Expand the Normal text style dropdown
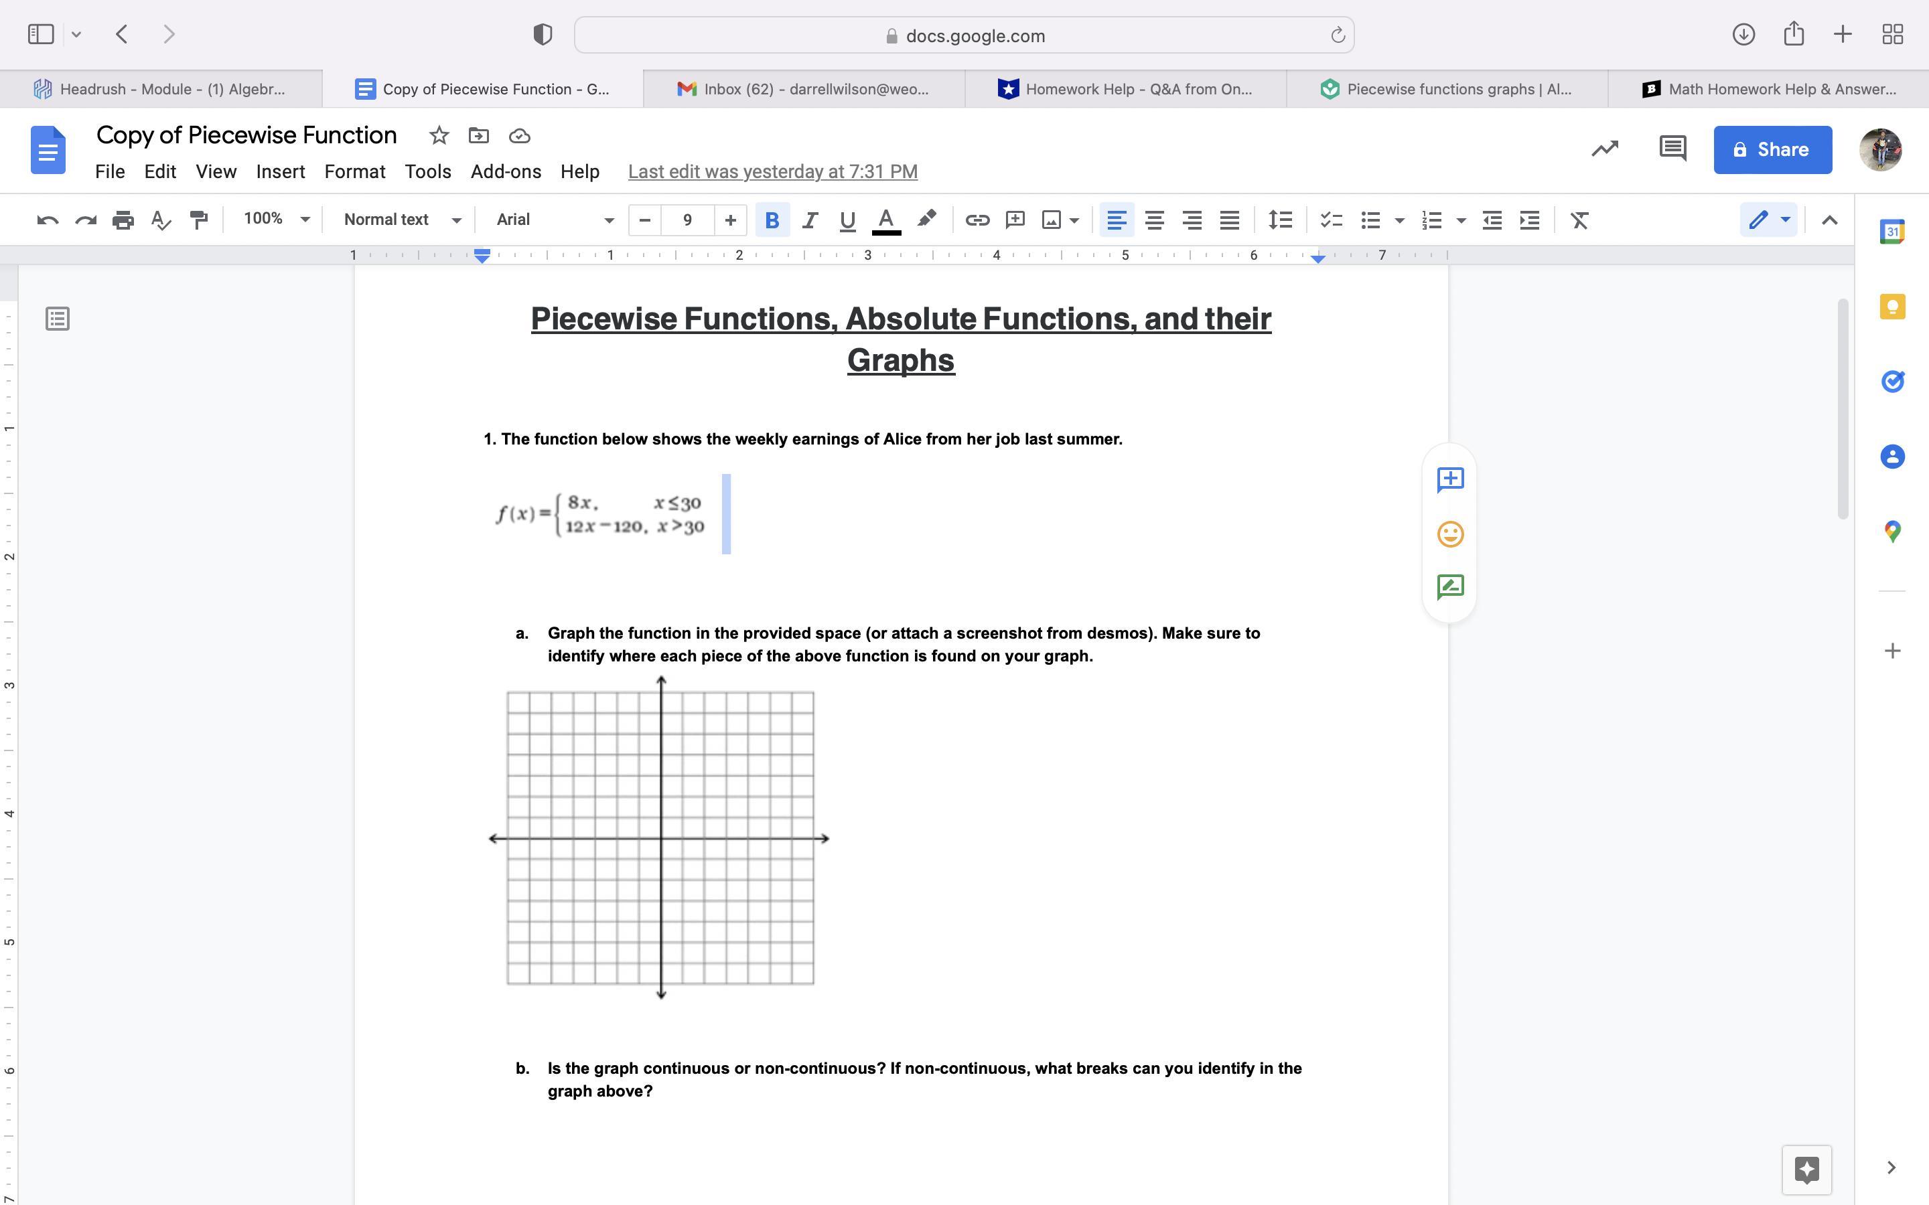Viewport: 1929px width, 1205px height. tap(402, 219)
